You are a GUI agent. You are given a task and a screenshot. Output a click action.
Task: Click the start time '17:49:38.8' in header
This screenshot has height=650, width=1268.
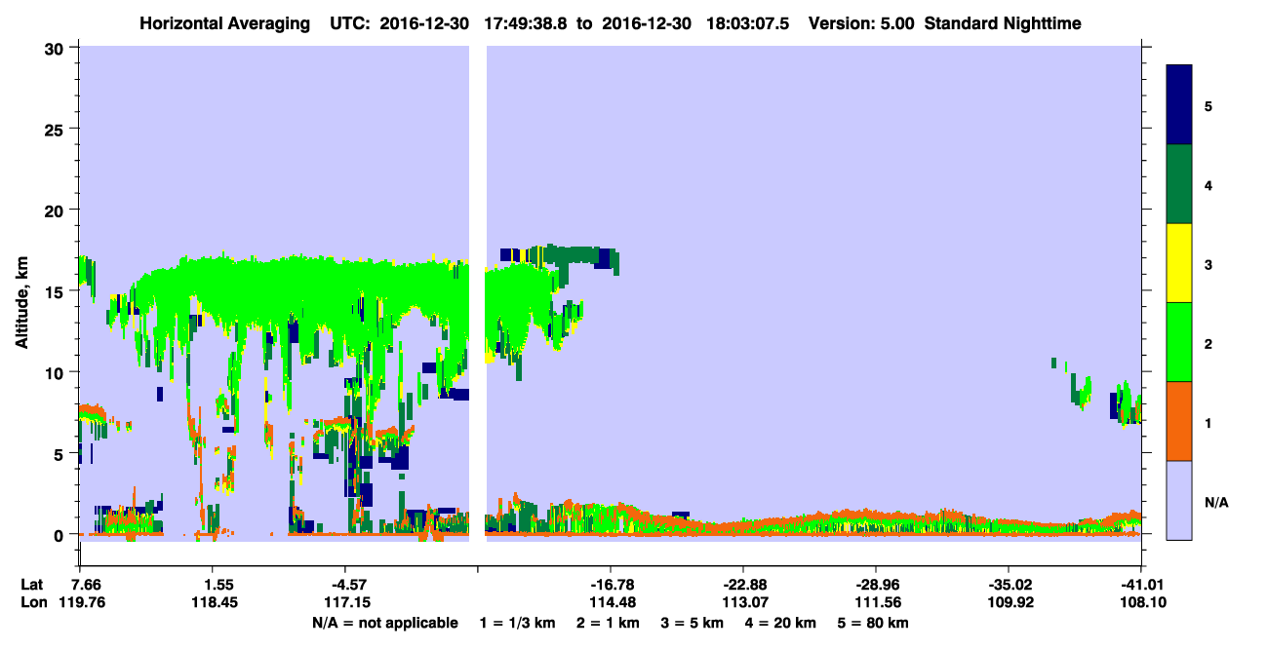tap(527, 23)
